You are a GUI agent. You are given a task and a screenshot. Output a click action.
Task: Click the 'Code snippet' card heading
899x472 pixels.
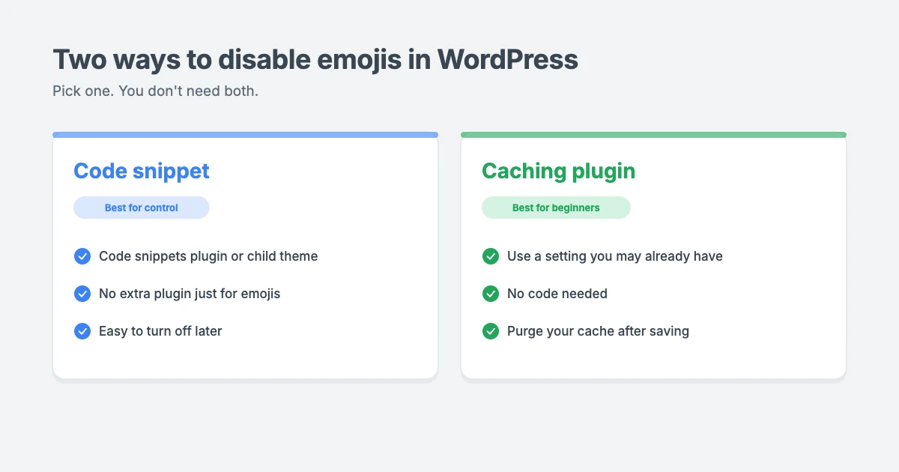tap(142, 171)
